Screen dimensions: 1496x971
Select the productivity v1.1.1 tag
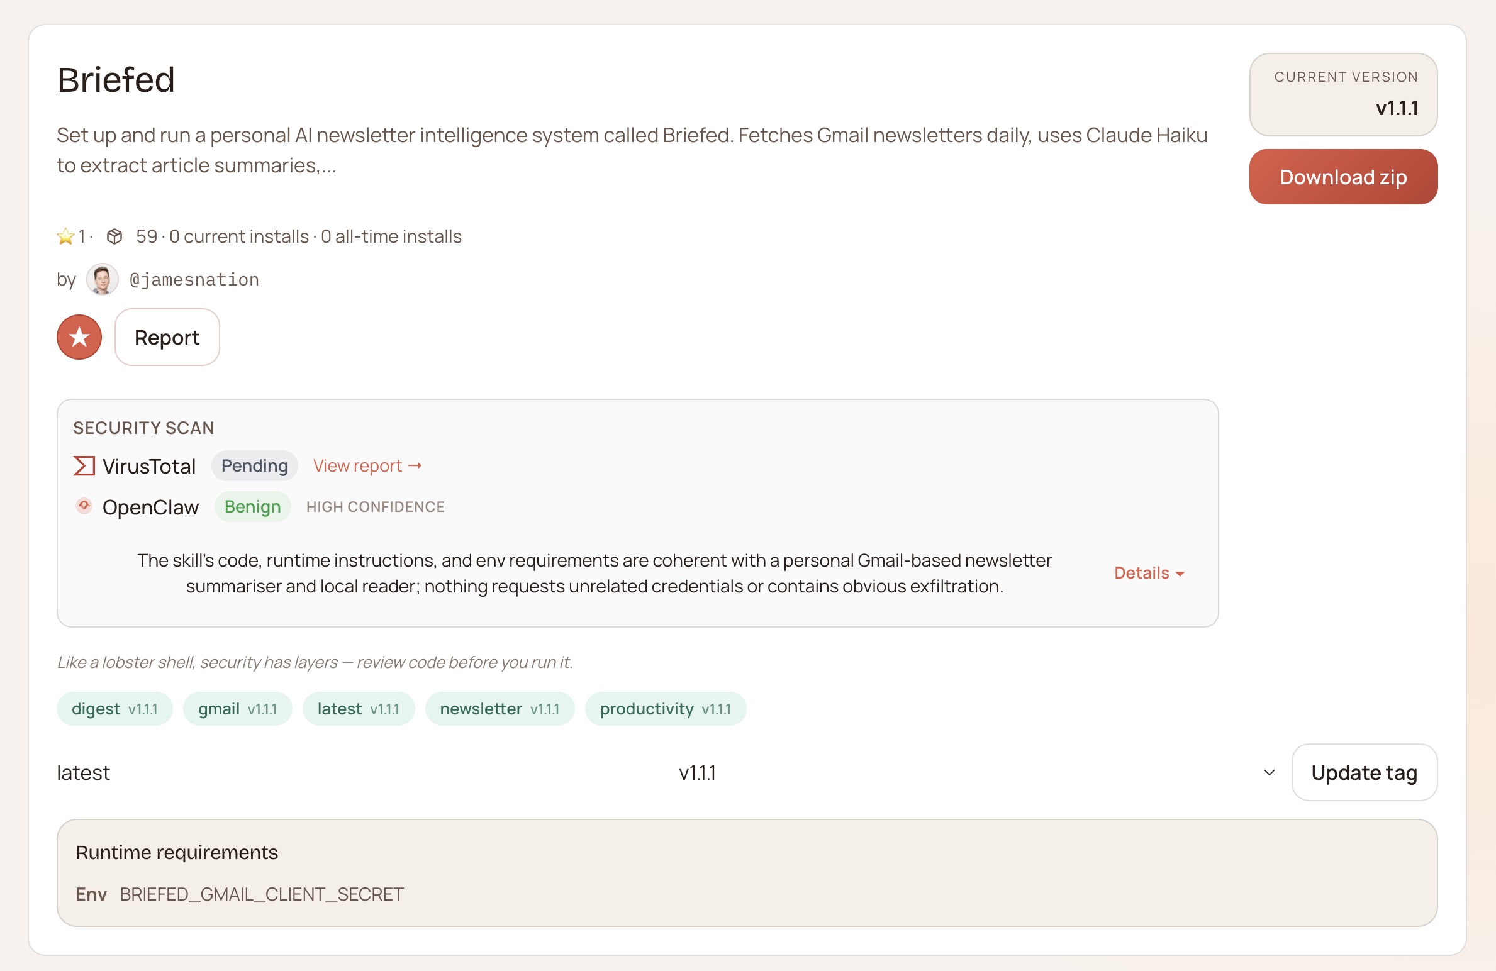[x=665, y=709]
